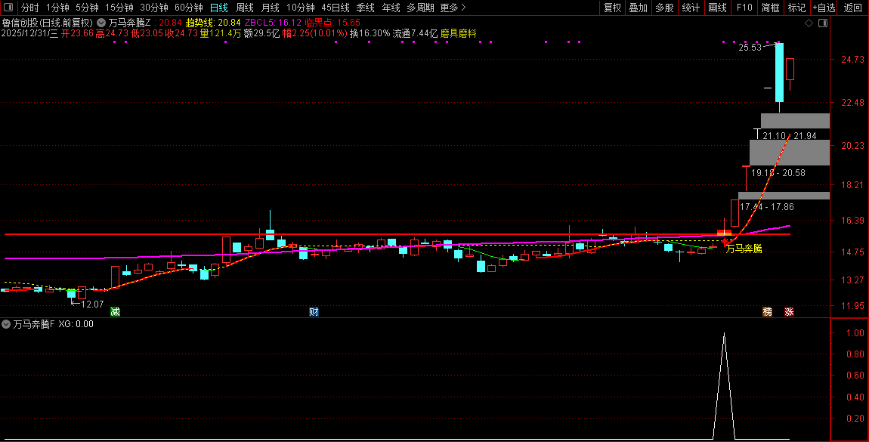The image size is (869, 442).
Task: Add stock via +自选 button
Action: tap(824, 8)
